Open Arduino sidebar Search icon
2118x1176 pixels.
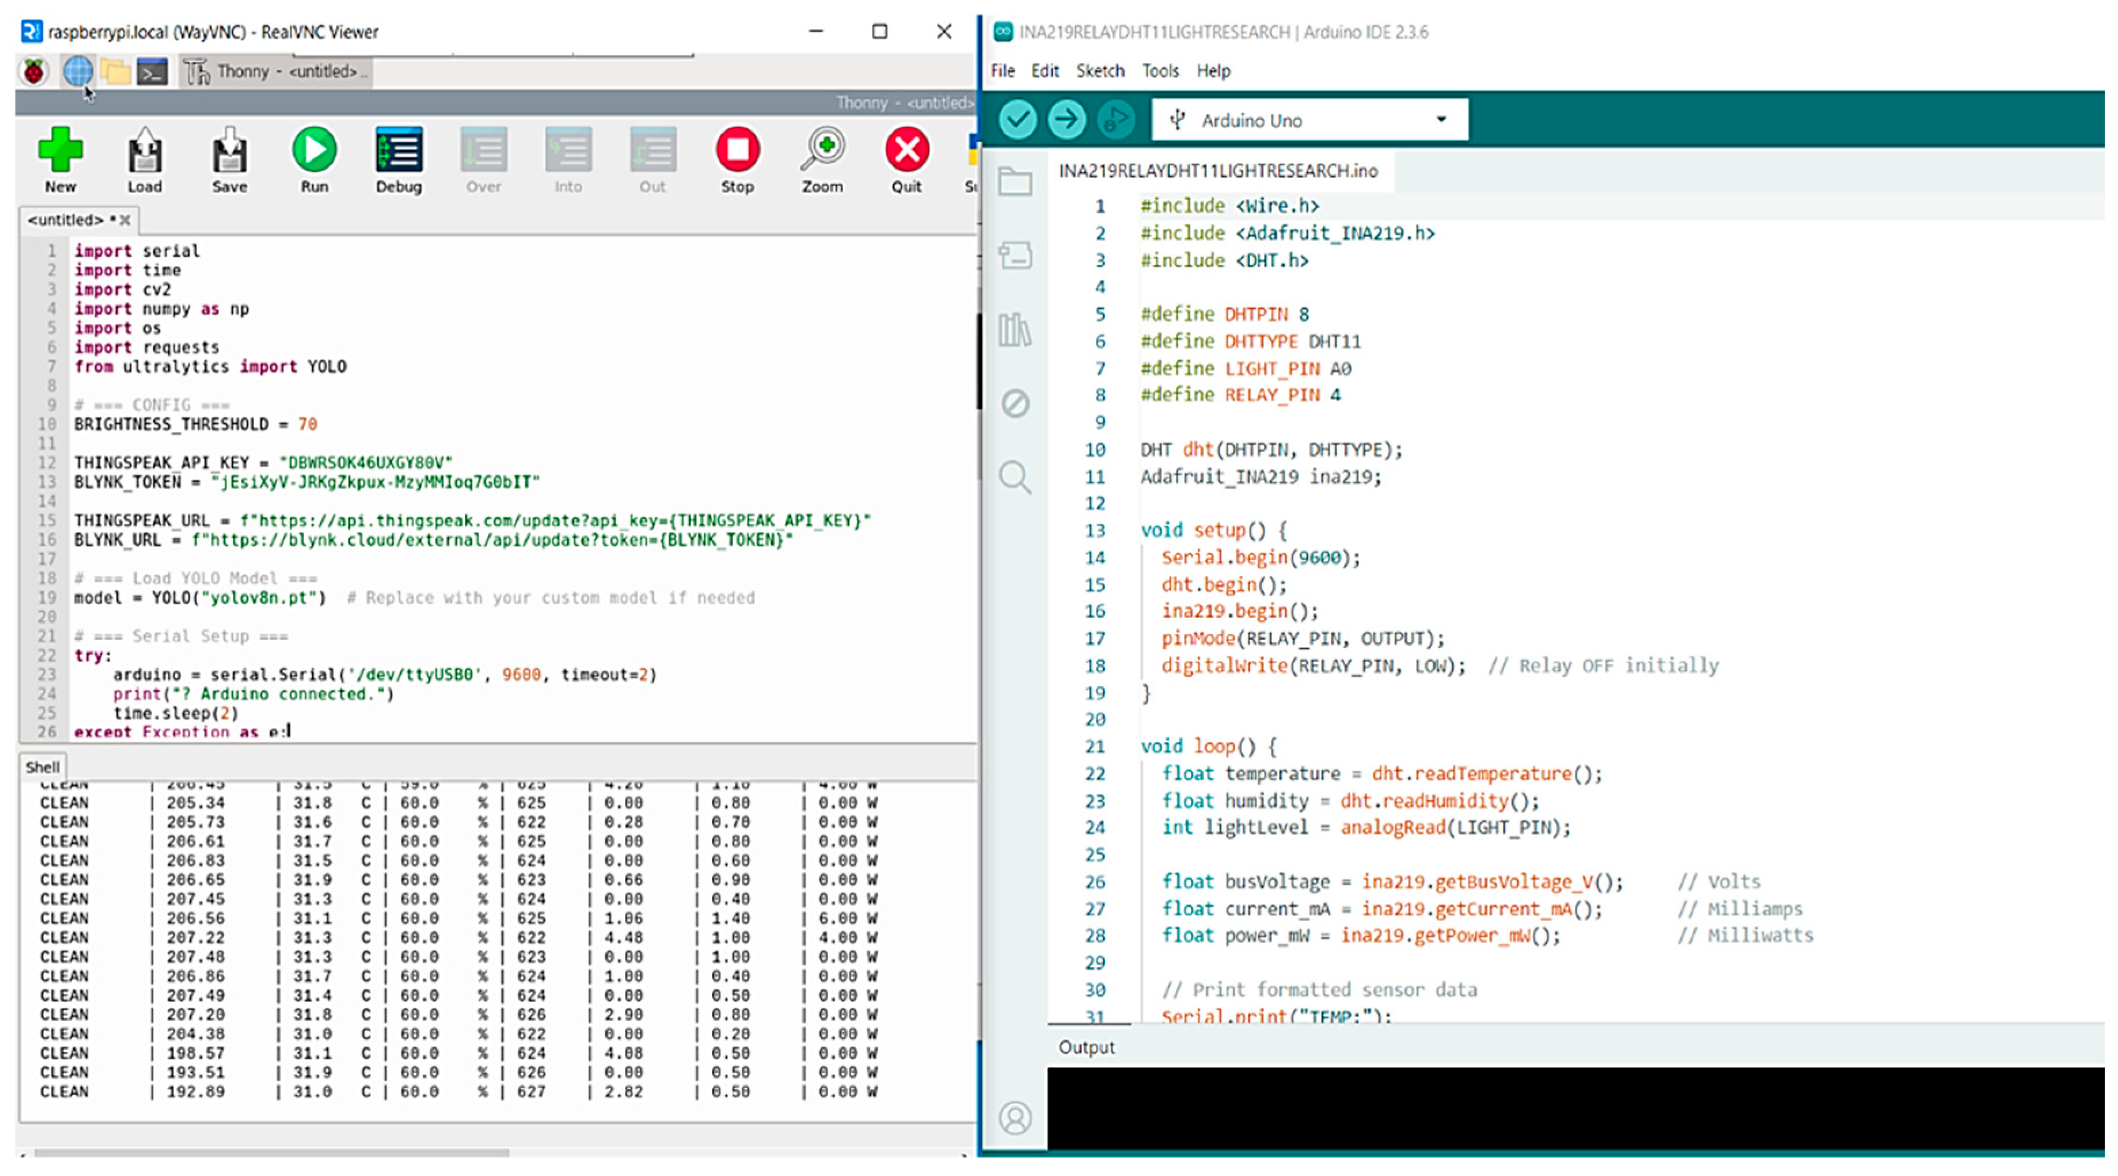tap(1015, 476)
